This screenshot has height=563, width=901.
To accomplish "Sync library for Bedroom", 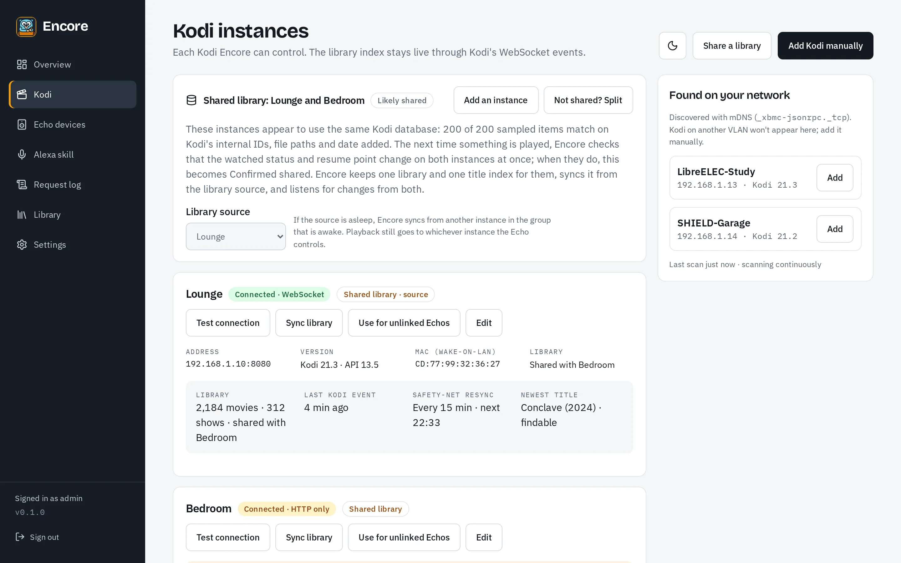I will tap(309, 537).
